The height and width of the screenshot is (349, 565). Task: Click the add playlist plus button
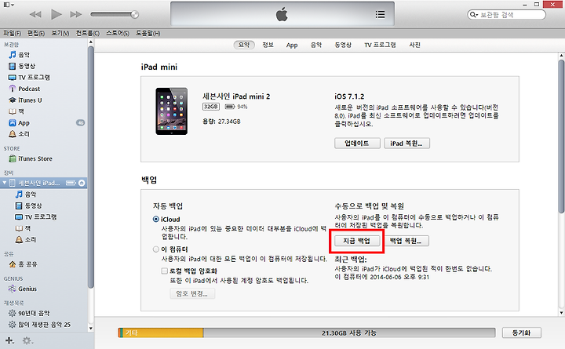pyautogui.click(x=9, y=340)
